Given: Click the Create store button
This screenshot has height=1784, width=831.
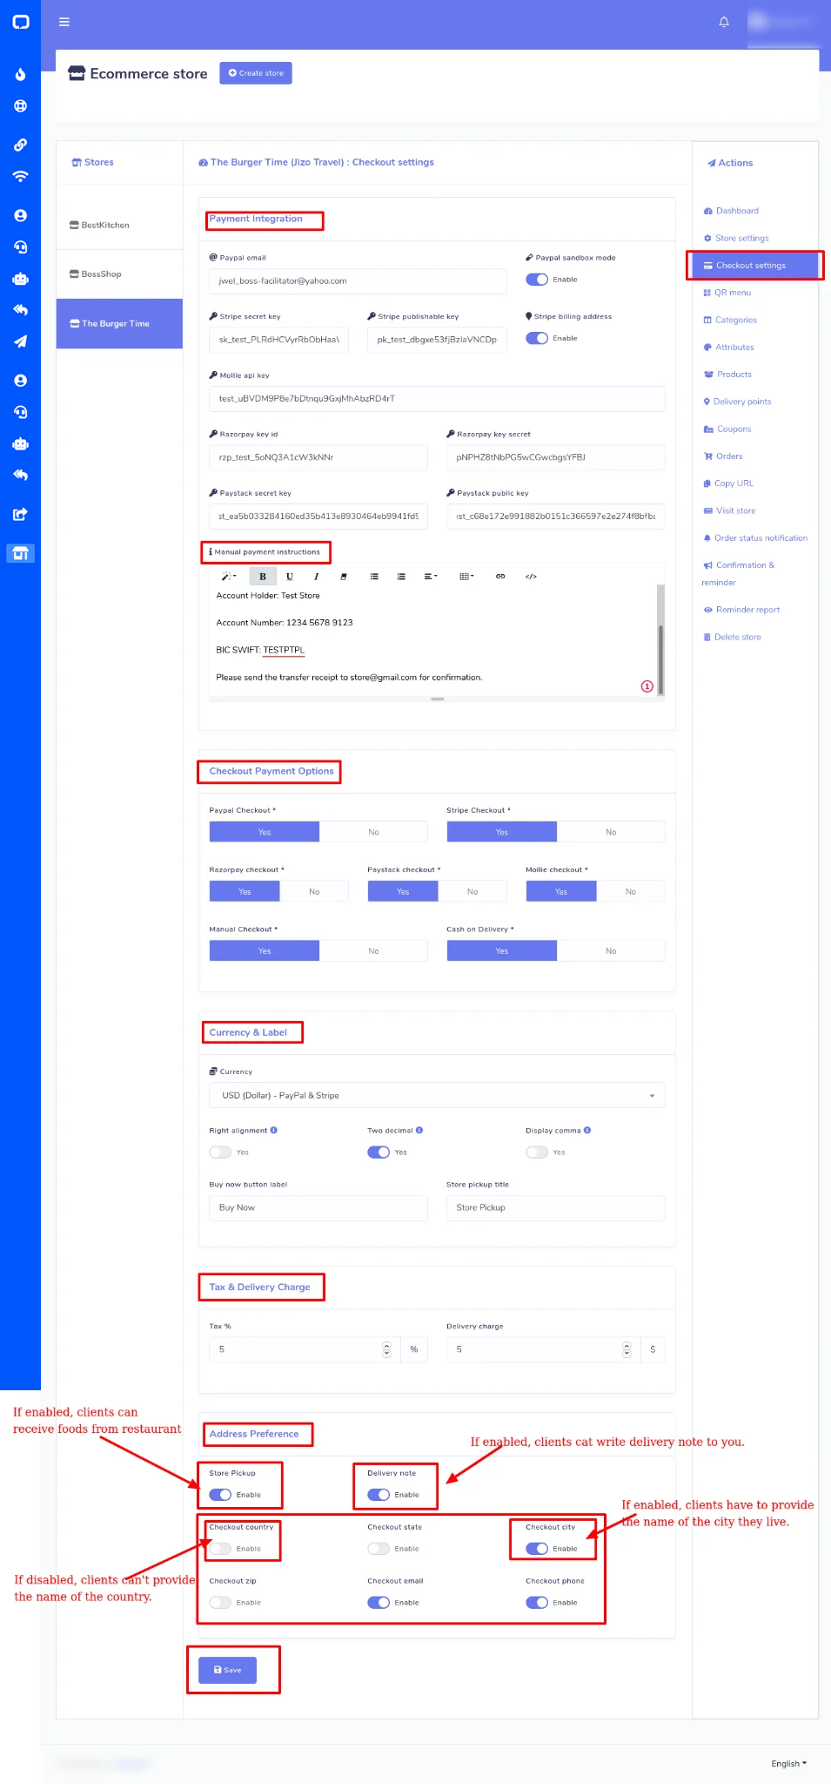Looking at the screenshot, I should pyautogui.click(x=256, y=73).
